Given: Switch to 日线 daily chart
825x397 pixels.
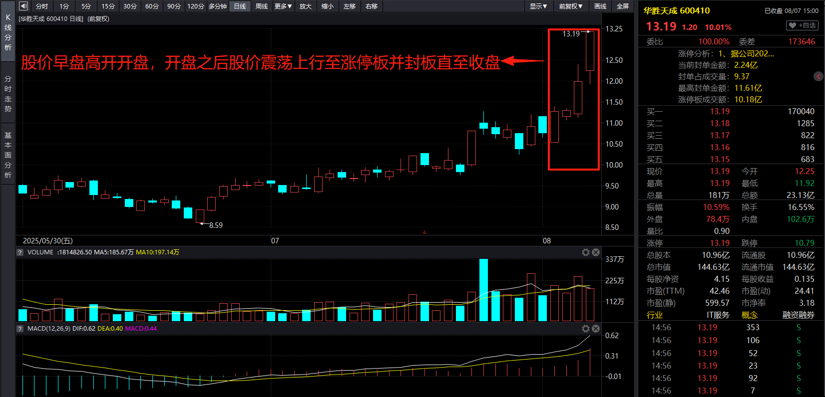Looking at the screenshot, I should pyautogui.click(x=240, y=6).
